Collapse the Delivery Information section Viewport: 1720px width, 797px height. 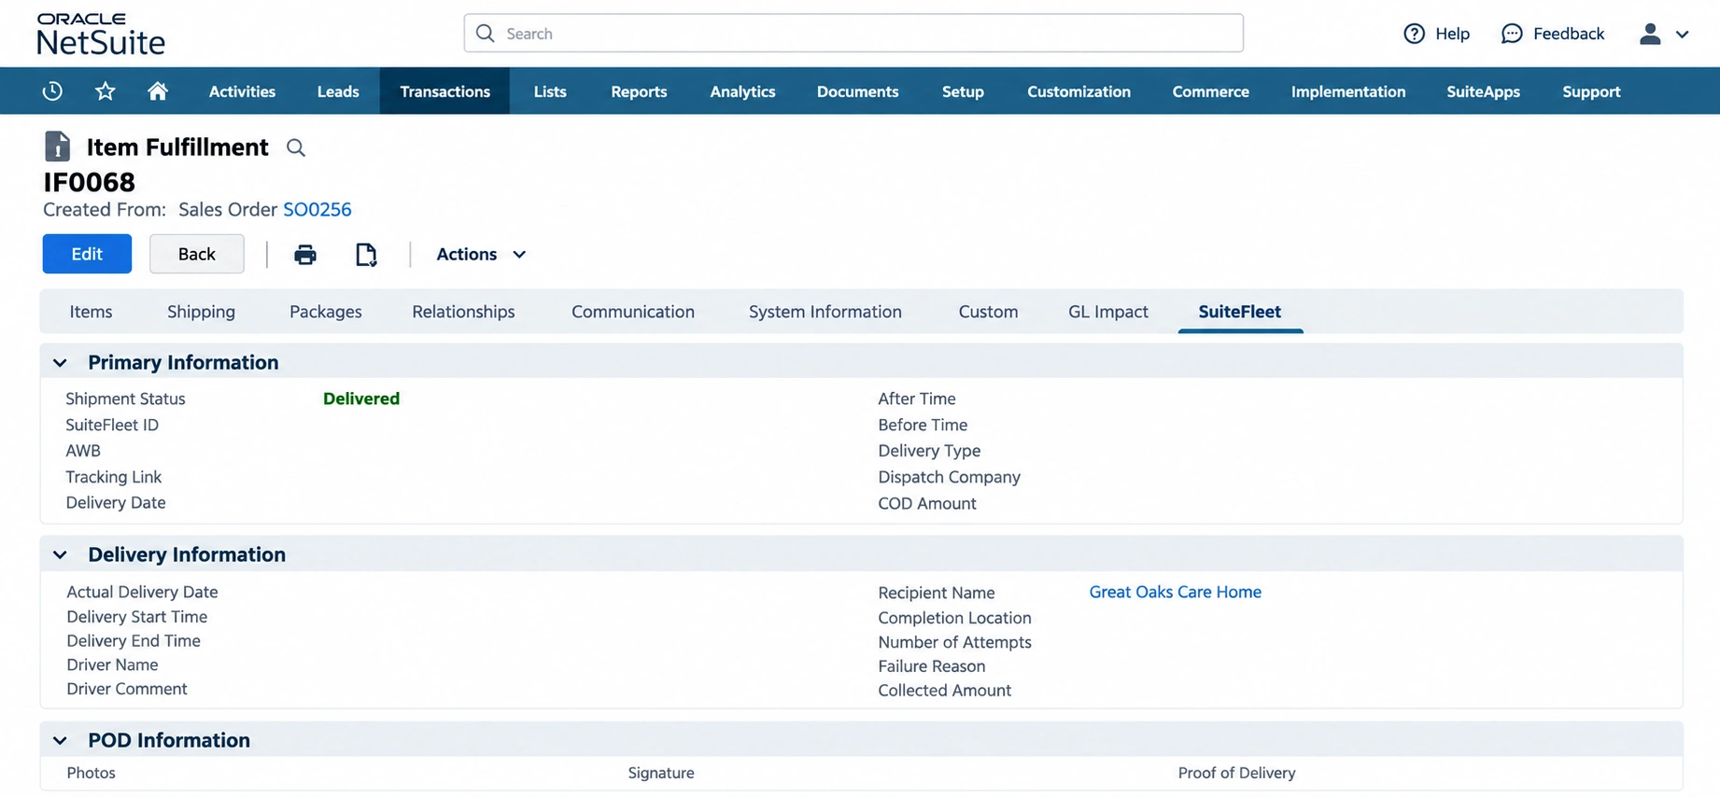(60, 554)
